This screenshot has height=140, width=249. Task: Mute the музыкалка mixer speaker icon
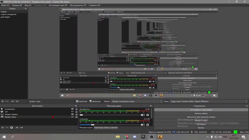[142, 125]
